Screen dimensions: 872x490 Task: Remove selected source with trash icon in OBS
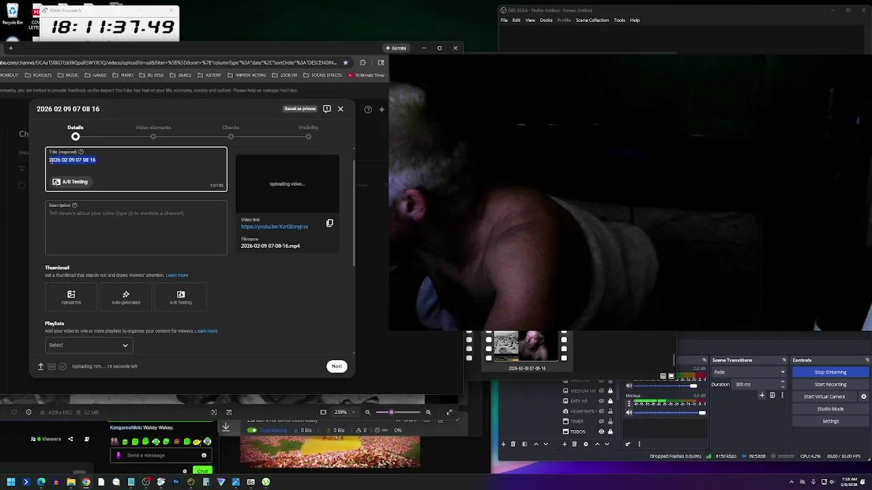(574, 444)
